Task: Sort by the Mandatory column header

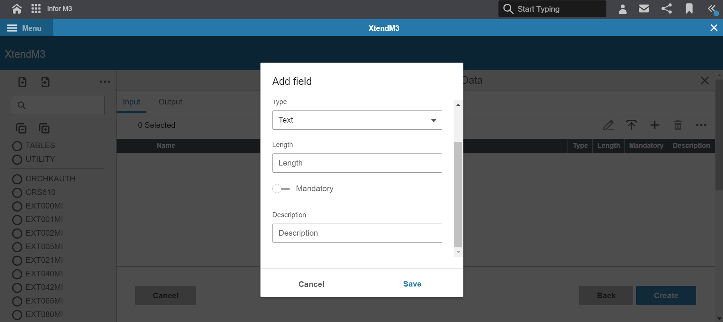Action: [x=646, y=146]
